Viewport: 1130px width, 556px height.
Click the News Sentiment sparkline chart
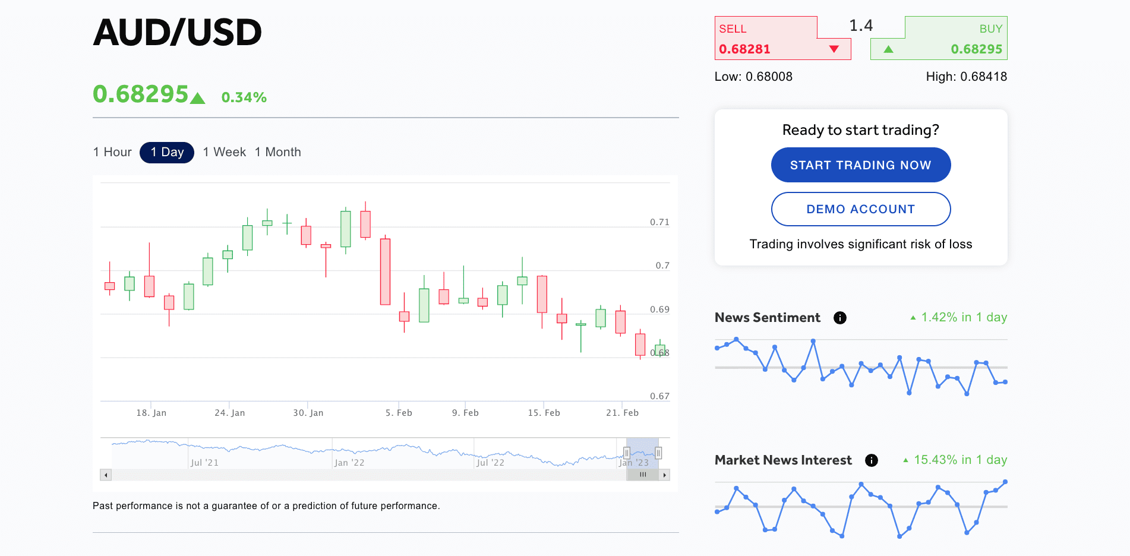[x=861, y=367]
